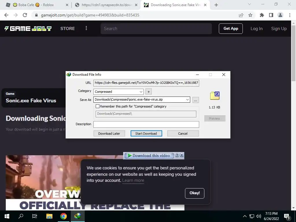Dismiss the Download this video bar
Viewport: 296px width, 222px height.
(x=182, y=155)
